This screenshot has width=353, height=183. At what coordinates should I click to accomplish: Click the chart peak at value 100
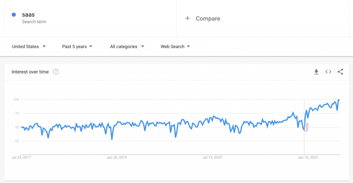click(339, 100)
